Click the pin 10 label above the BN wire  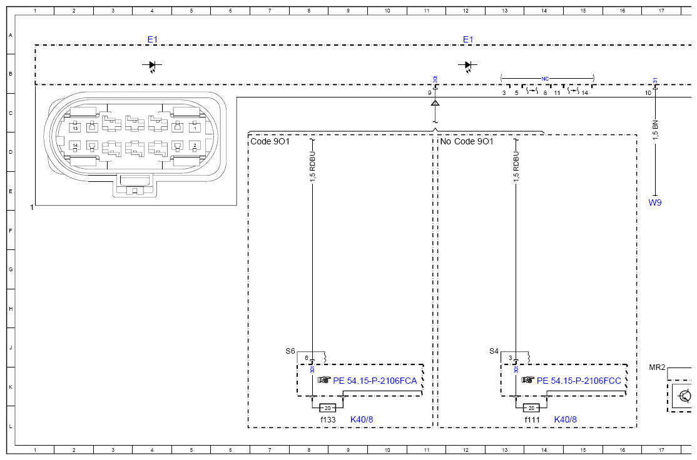648,92
